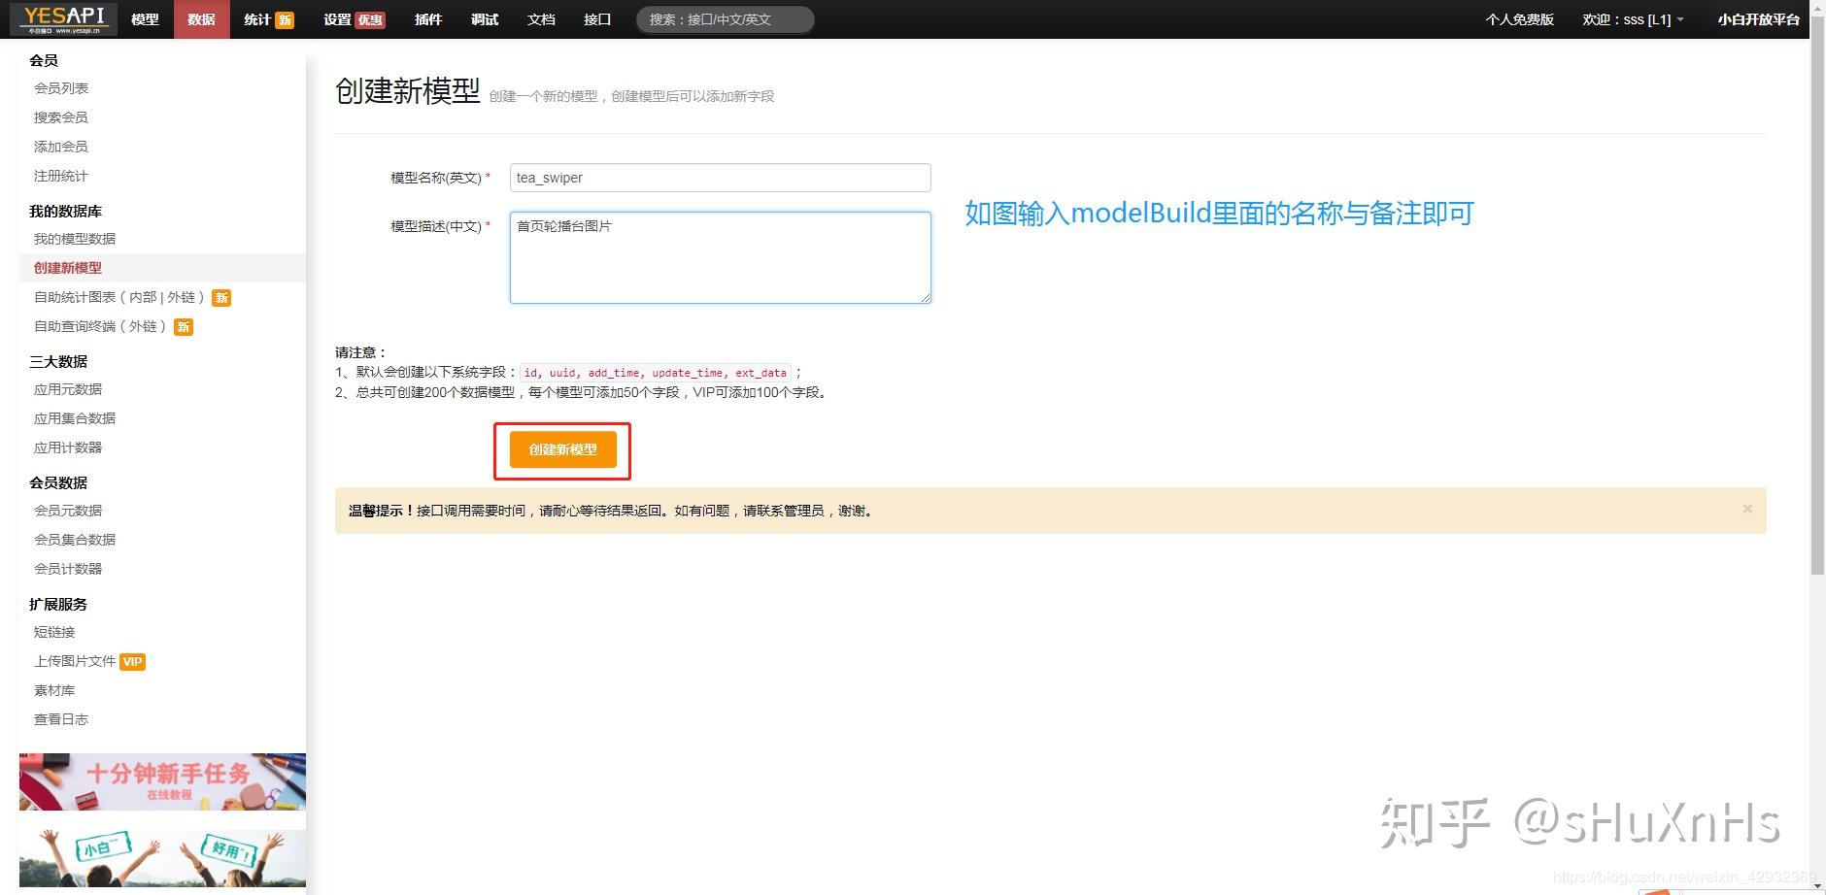Screen dimensions: 1826x895
Task: Open 会员列表 in the sidebar
Action: pos(61,88)
